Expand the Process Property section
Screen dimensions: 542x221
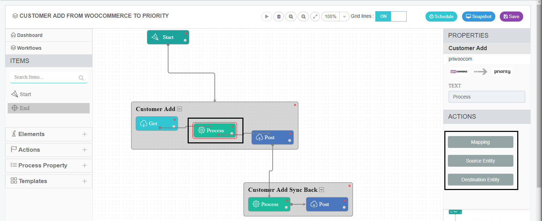click(84, 165)
